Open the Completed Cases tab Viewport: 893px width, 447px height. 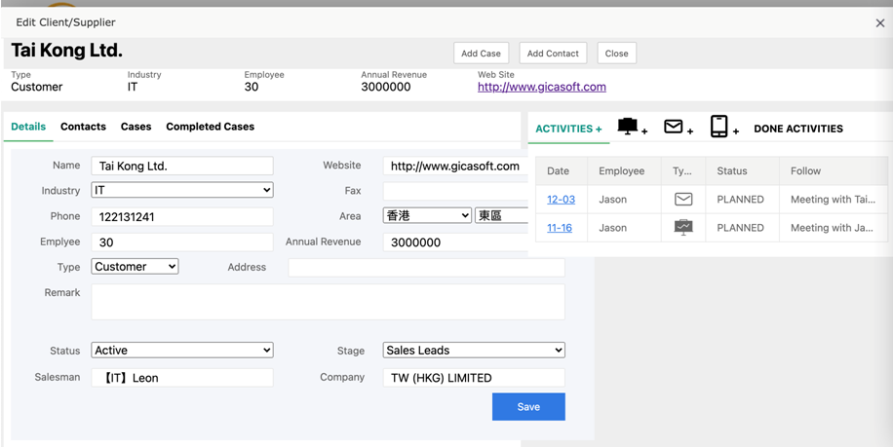[210, 127]
